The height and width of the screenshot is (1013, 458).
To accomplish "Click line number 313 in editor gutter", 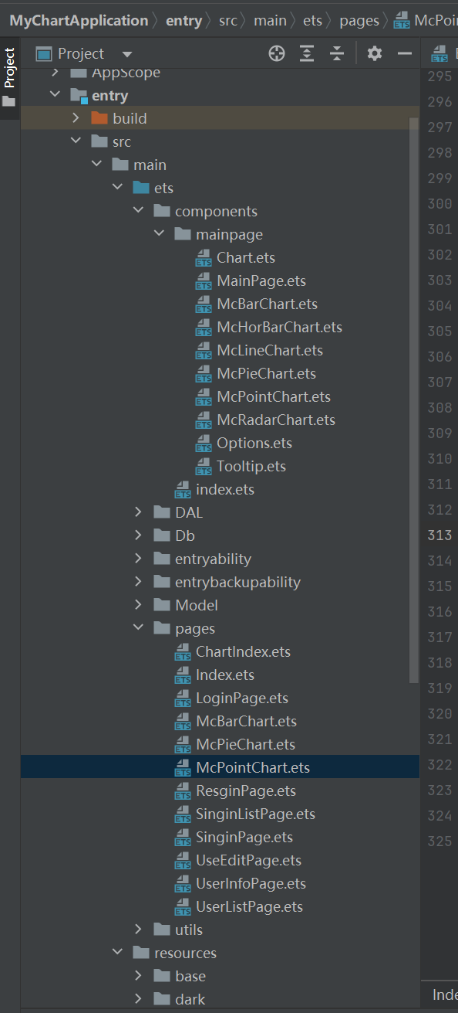I will coord(439,535).
